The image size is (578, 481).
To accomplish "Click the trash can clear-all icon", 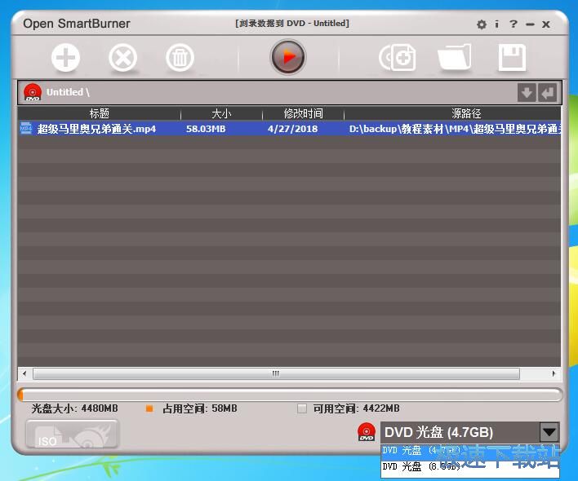I will [180, 58].
